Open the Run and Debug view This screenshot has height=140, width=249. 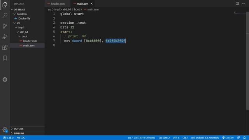[5, 37]
